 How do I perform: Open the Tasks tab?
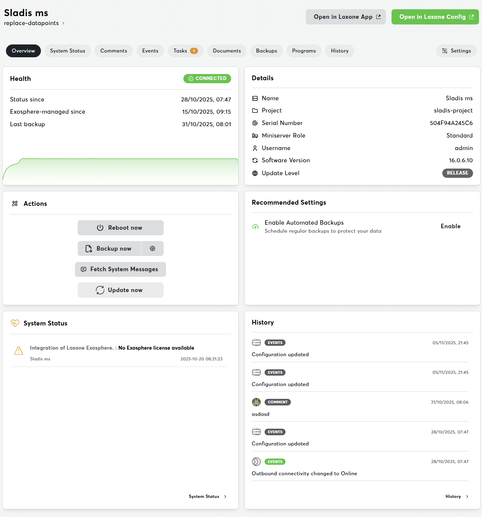pyautogui.click(x=185, y=51)
